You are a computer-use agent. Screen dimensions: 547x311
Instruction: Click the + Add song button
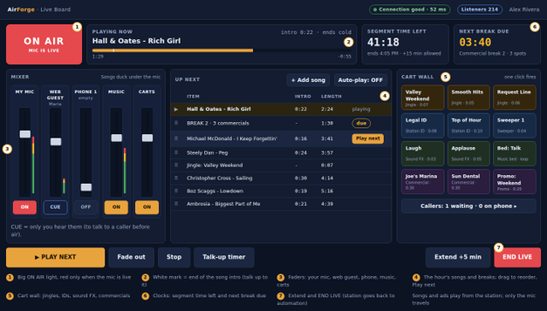click(308, 79)
